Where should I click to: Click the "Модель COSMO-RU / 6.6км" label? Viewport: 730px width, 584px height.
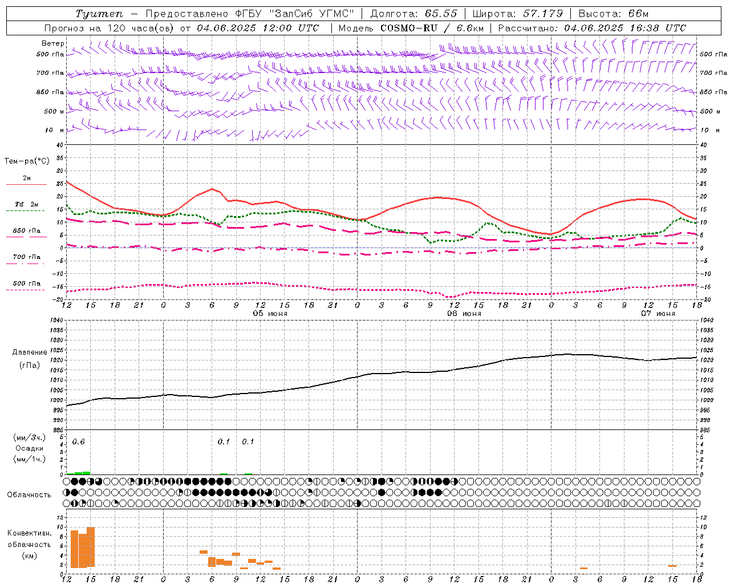[411, 28]
